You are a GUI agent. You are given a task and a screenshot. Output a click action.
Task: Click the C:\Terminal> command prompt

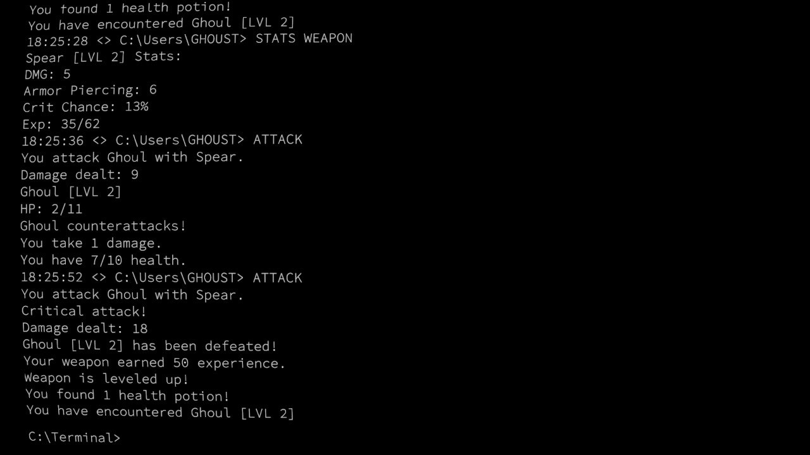coord(74,437)
